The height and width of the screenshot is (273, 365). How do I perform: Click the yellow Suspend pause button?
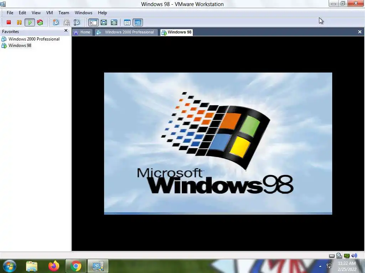(x=19, y=22)
